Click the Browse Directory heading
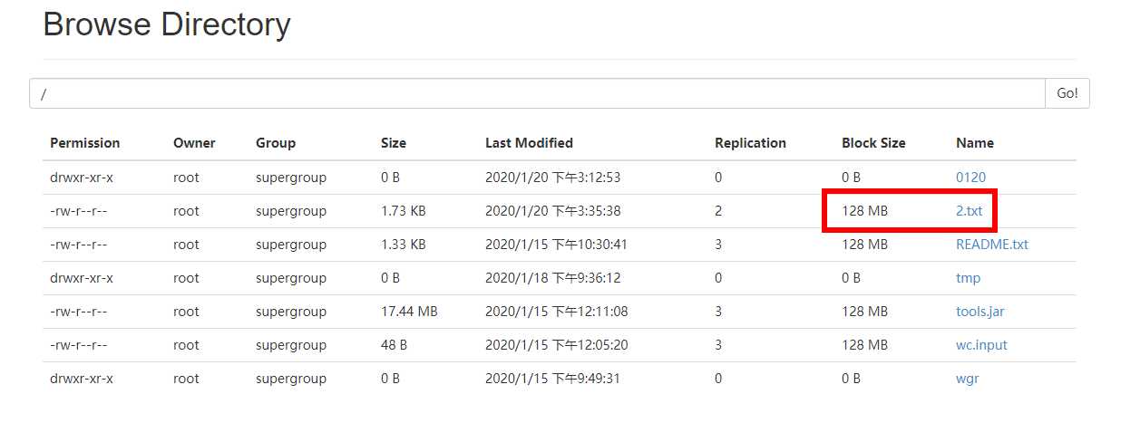Screen dimensions: 1121x423 point(167,24)
